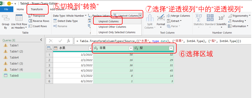Click the Statistics sigma icon
252x98 pixels.
tap(199, 18)
